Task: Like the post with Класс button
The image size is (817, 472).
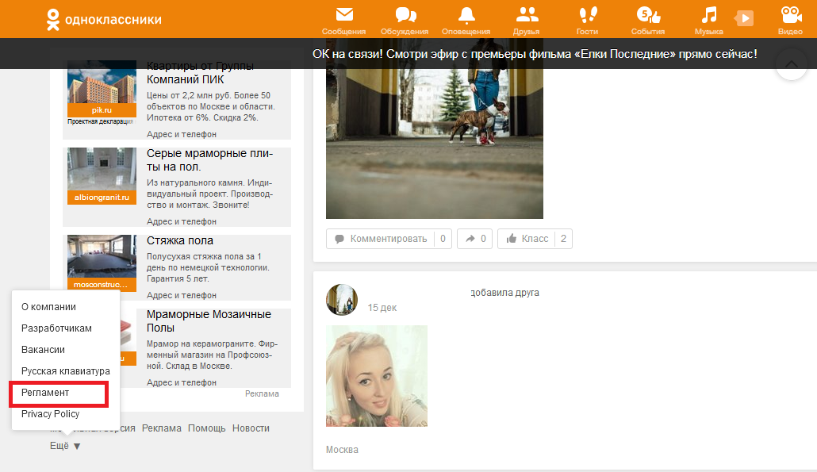Action: 527,239
